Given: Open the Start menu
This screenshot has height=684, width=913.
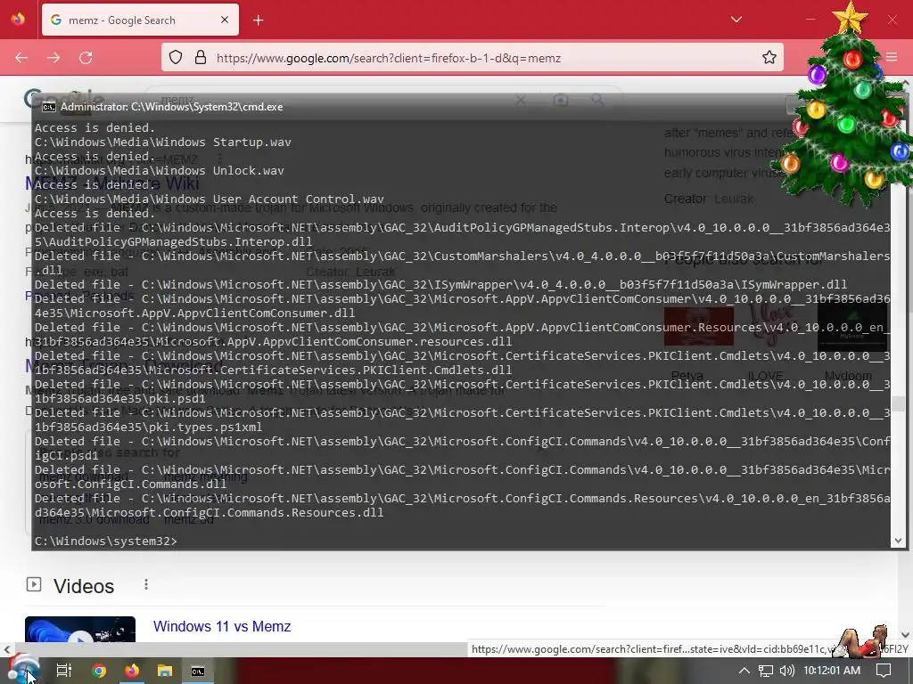Looking at the screenshot, I should [23, 671].
